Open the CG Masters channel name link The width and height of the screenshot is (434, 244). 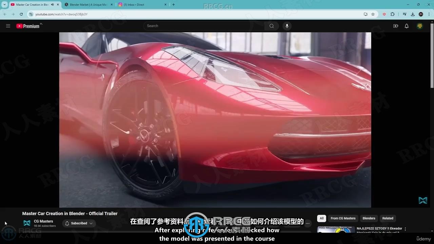click(x=43, y=221)
